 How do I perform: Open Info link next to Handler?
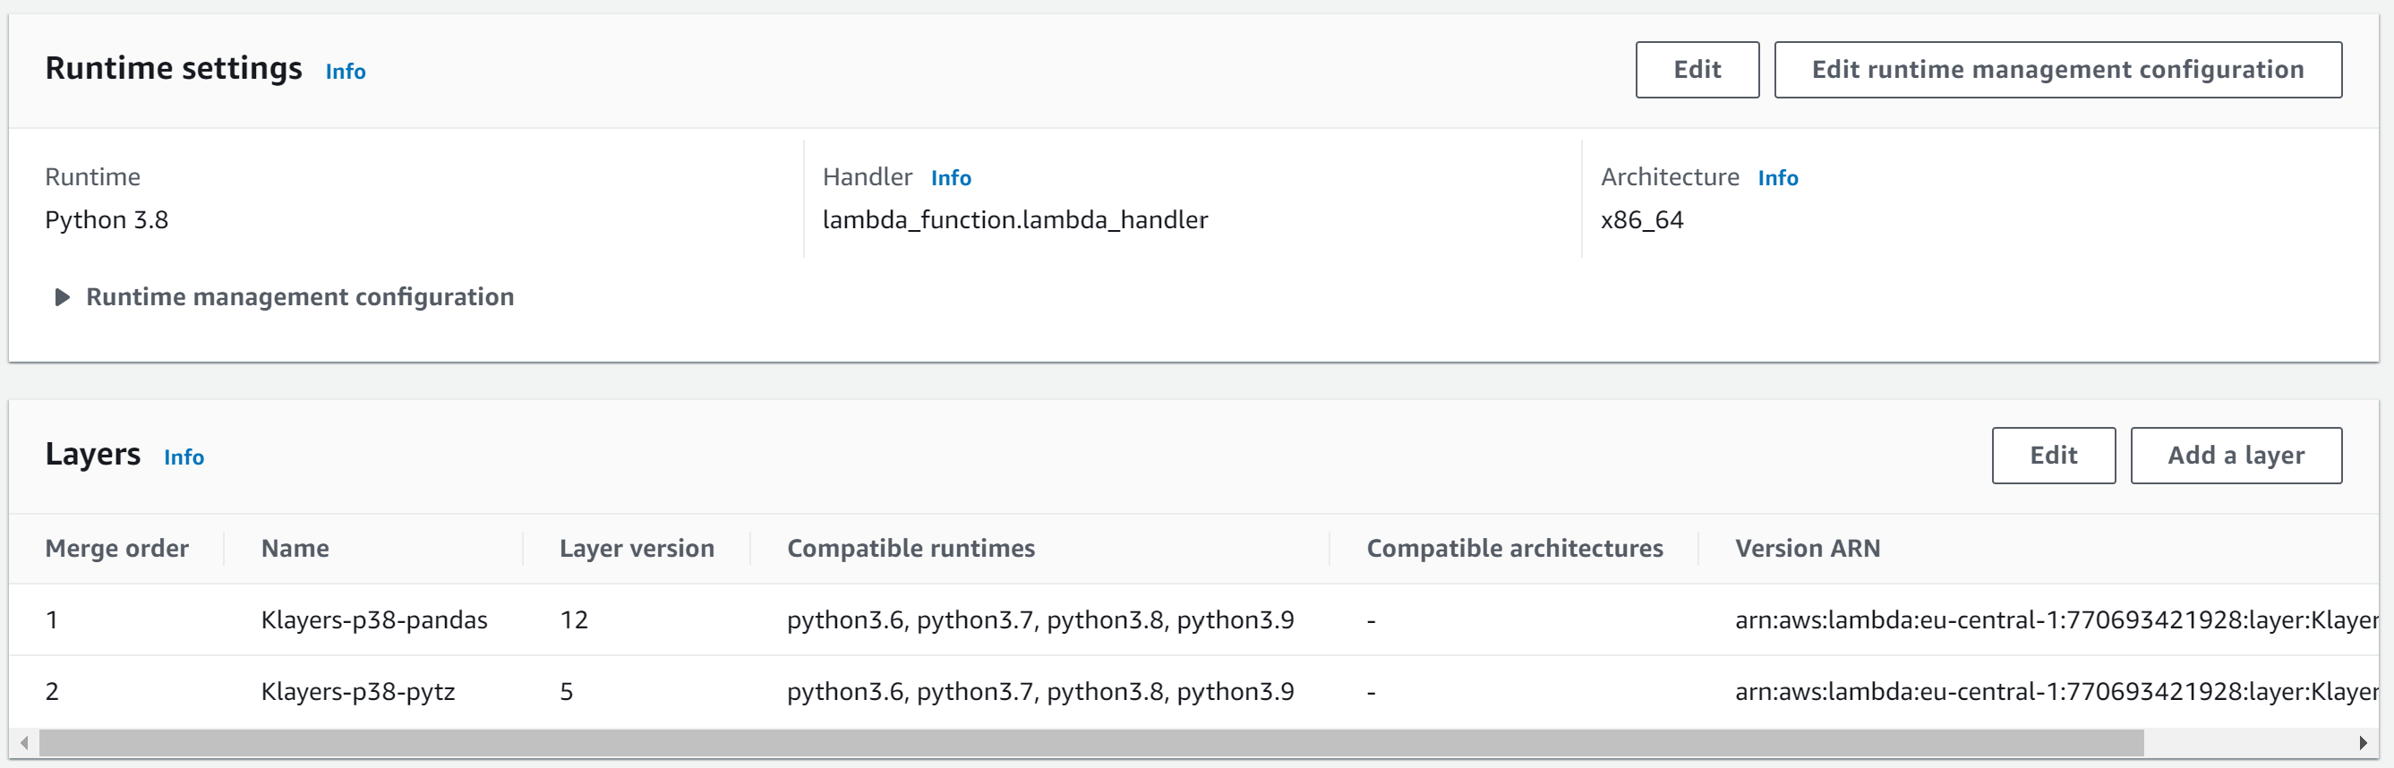tap(950, 177)
